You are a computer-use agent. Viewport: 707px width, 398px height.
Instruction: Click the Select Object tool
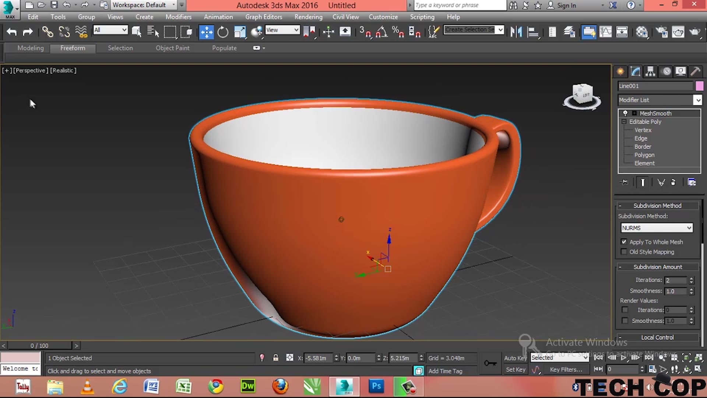[136, 32]
